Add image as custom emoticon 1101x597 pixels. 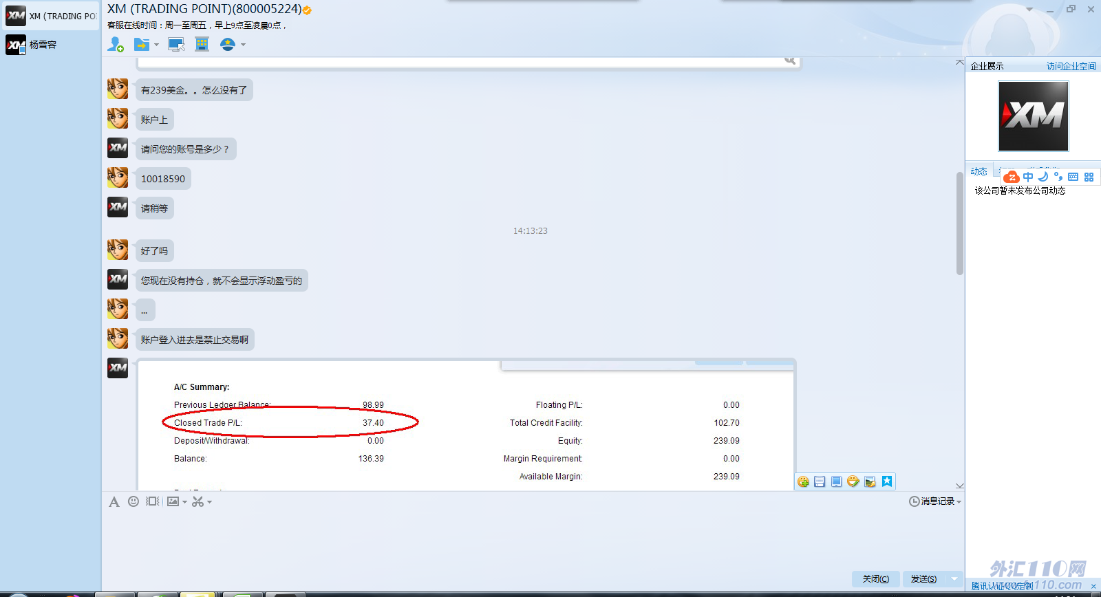point(803,481)
